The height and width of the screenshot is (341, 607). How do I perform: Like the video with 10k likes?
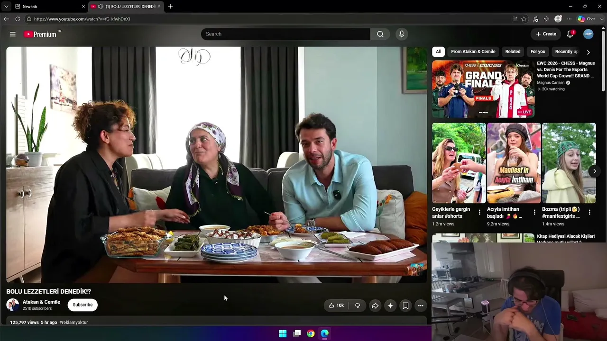(336, 305)
